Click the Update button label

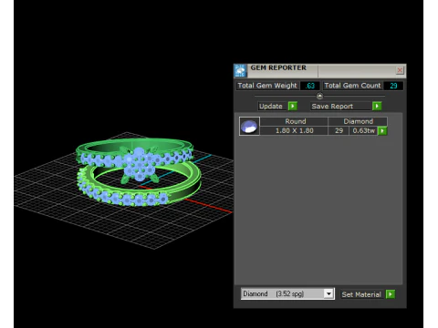point(271,107)
